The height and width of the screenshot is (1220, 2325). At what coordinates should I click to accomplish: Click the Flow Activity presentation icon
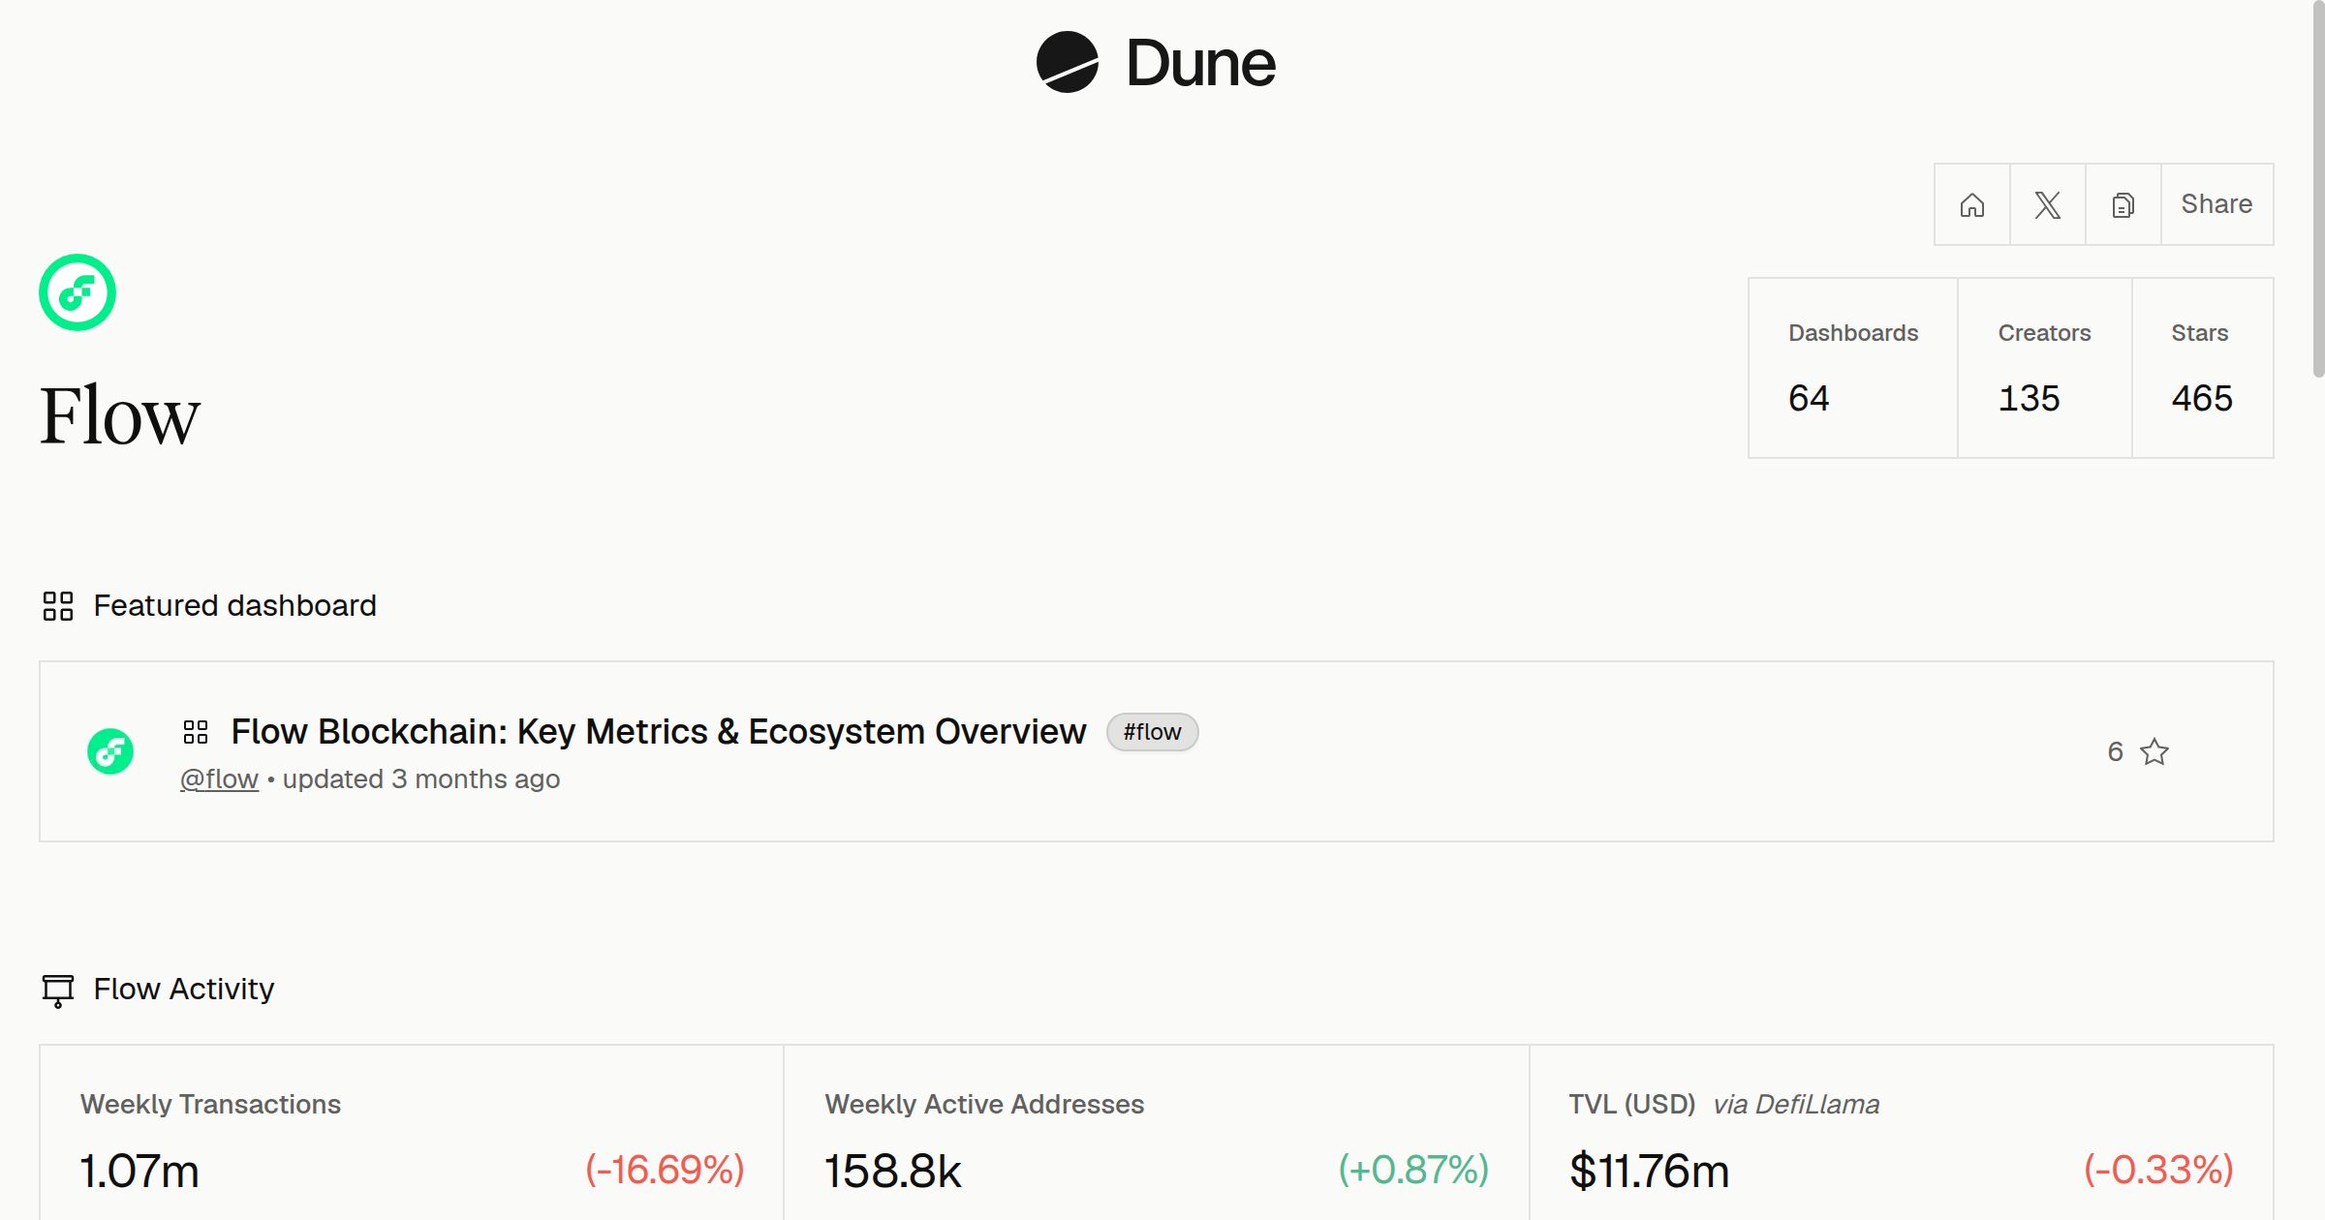point(58,991)
